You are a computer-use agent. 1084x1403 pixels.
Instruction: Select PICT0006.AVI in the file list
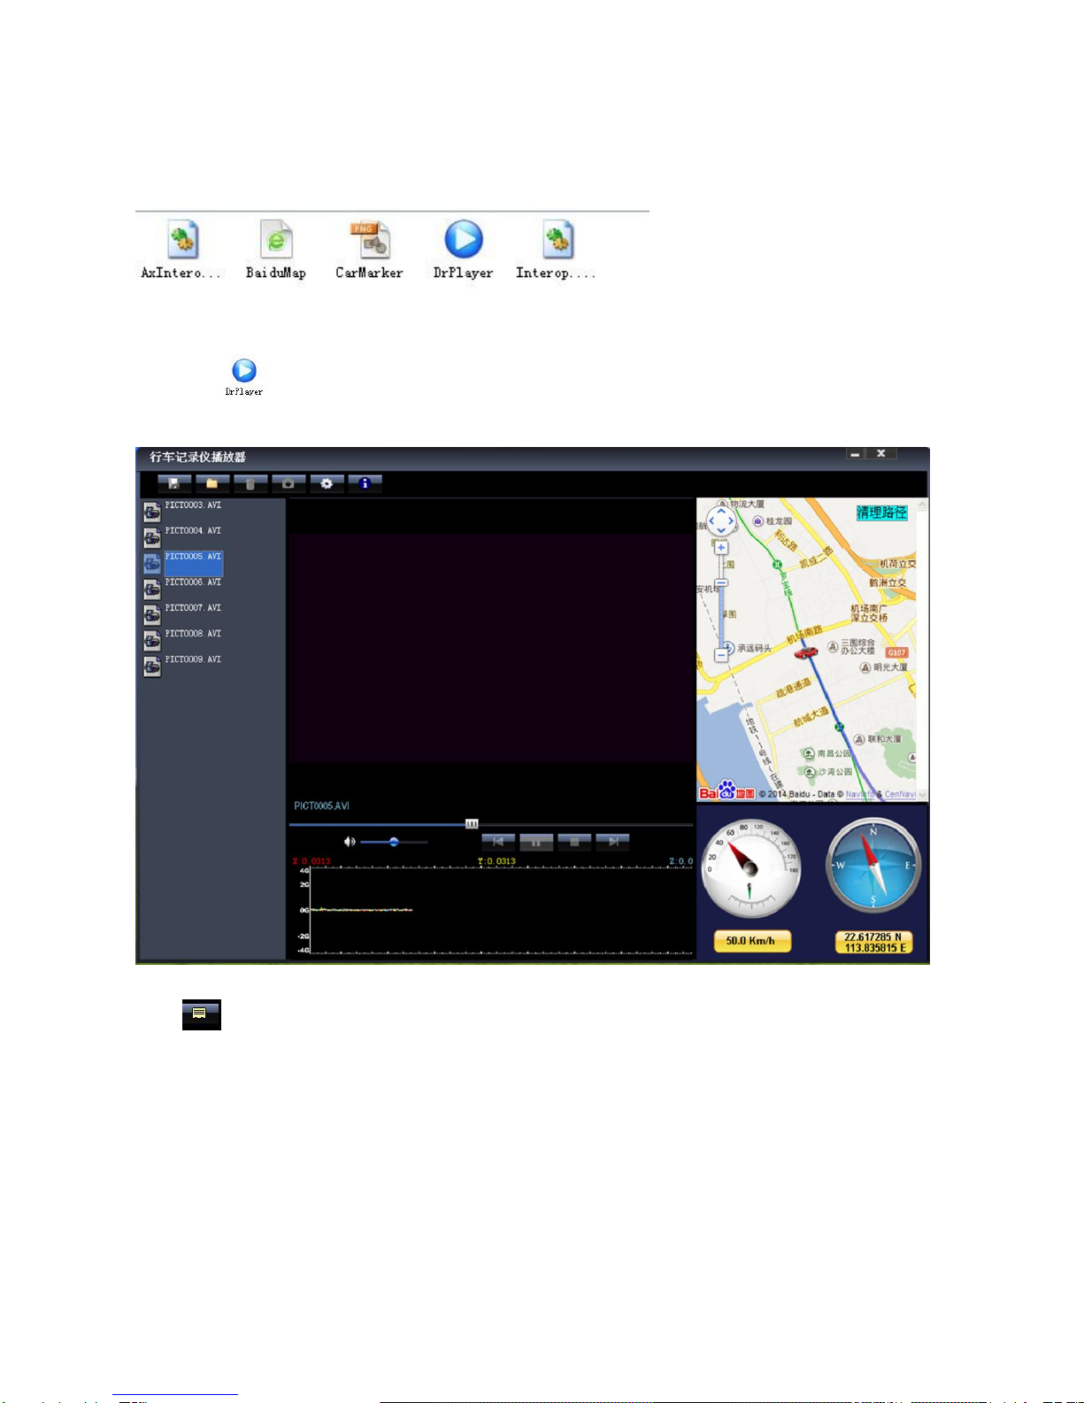193,582
